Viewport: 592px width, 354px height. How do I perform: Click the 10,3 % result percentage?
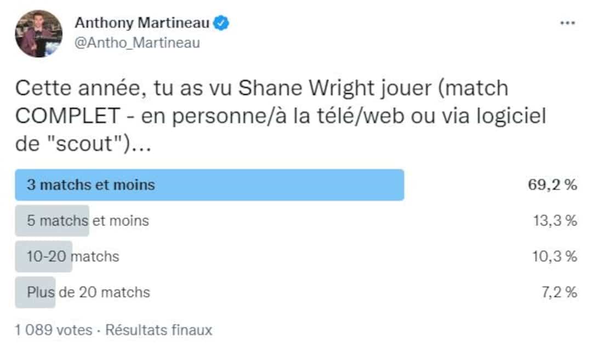click(x=555, y=256)
